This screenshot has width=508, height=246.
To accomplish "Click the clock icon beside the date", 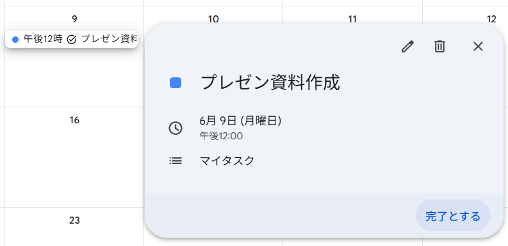I will pyautogui.click(x=176, y=128).
